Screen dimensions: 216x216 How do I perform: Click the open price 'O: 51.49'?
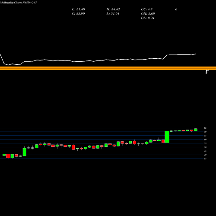79,10
